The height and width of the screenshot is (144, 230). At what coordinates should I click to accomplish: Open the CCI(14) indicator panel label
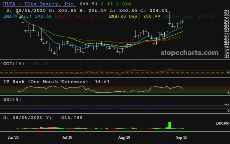tap(13, 64)
